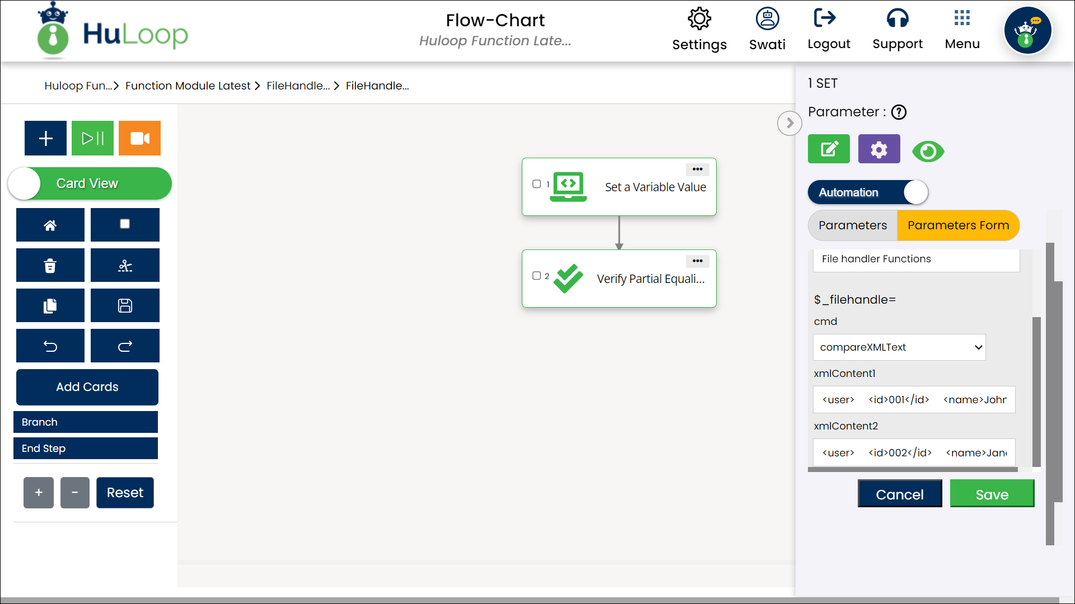Click Huloop Fun... breadcrumb
The height and width of the screenshot is (604, 1075).
[x=78, y=86]
